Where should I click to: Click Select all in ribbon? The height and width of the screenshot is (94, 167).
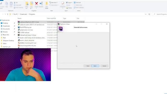[77, 3]
